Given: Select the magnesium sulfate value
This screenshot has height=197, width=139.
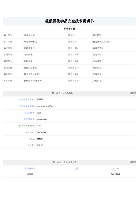Looking at the screenshot, I should click(45, 106).
